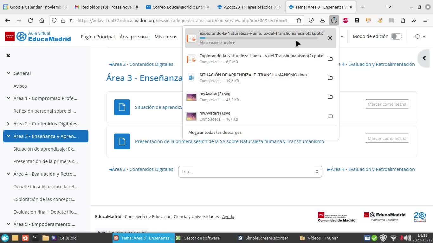Expand Área 2 - Contenidos Digitales section

click(x=8, y=124)
